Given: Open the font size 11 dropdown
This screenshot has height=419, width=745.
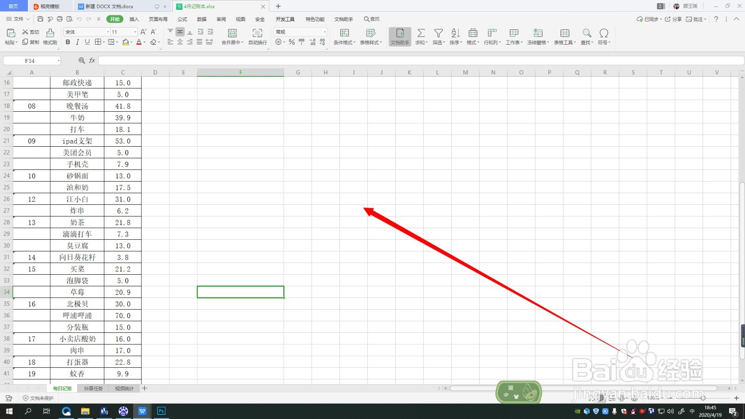Looking at the screenshot, I should tap(135, 32).
